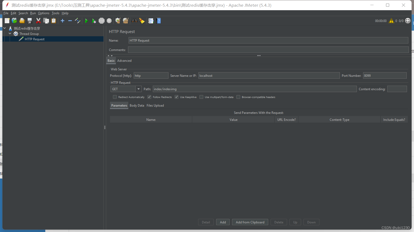This screenshot has width=414, height=232.
Task: Collapse the Thread Group tree node
Action: pos(10,34)
